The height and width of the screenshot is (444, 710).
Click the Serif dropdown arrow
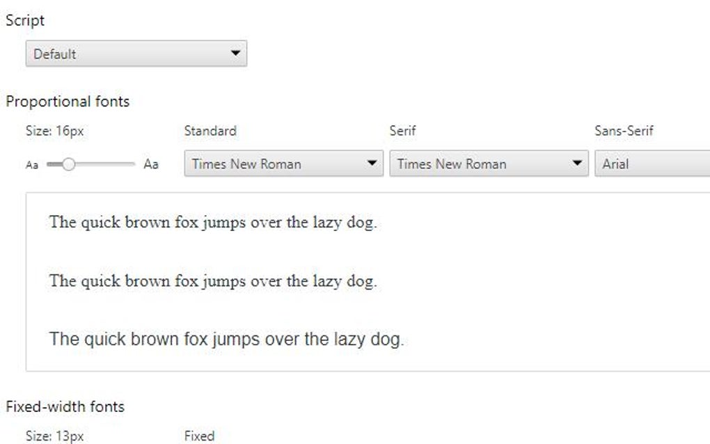[x=578, y=164]
